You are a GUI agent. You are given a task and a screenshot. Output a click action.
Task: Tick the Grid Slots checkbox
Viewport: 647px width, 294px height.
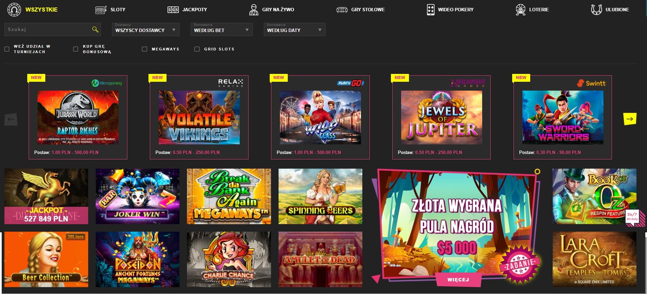coord(197,49)
